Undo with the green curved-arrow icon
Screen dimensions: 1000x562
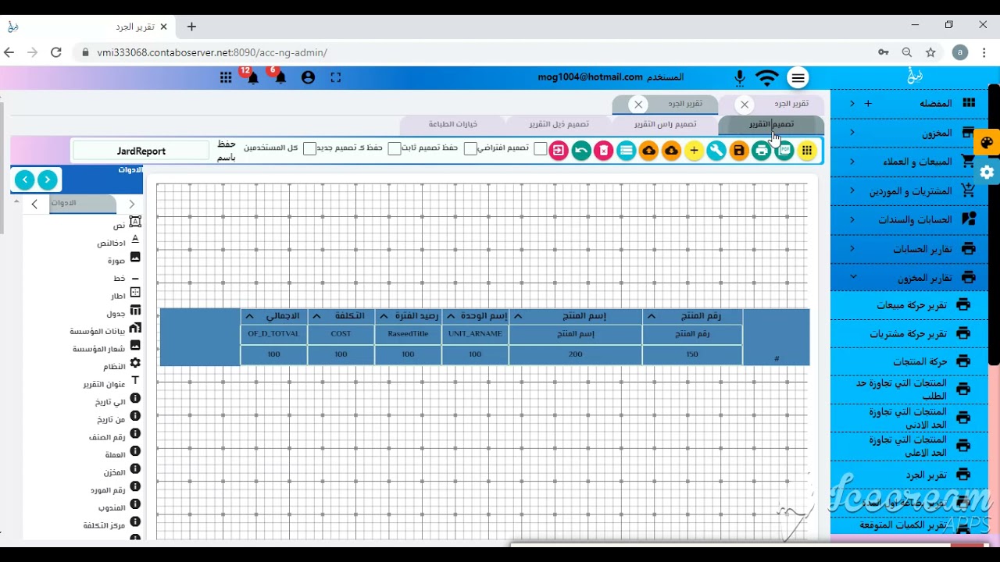[x=580, y=151]
